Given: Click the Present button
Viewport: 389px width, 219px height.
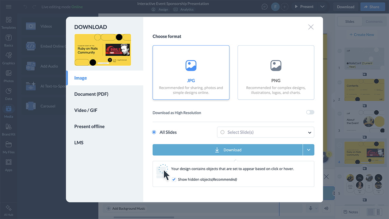Looking at the screenshot, I should 304,7.
